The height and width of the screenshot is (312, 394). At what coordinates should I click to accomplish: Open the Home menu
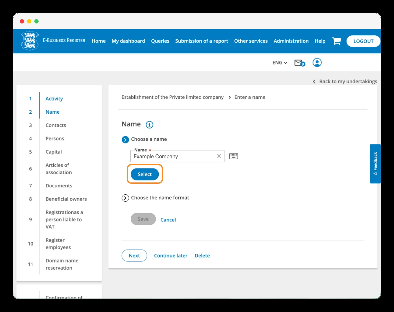[98, 41]
